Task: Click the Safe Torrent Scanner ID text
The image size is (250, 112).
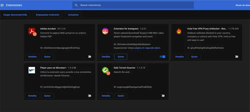Action: [133, 87]
